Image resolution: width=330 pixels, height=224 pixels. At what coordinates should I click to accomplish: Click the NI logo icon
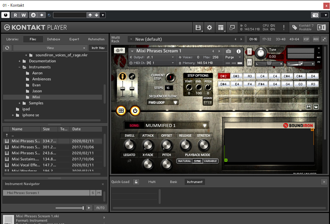click(x=321, y=27)
